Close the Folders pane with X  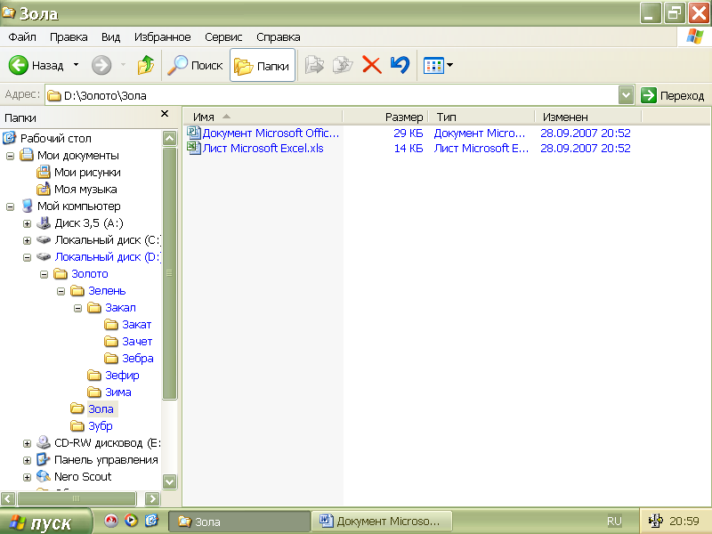pos(165,114)
